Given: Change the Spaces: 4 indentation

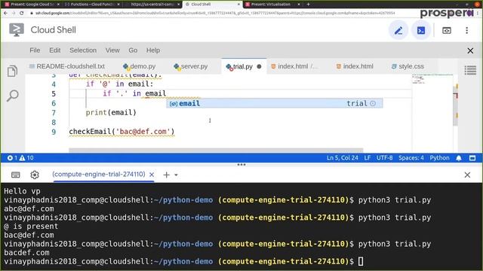Looking at the screenshot, I should (411, 158).
